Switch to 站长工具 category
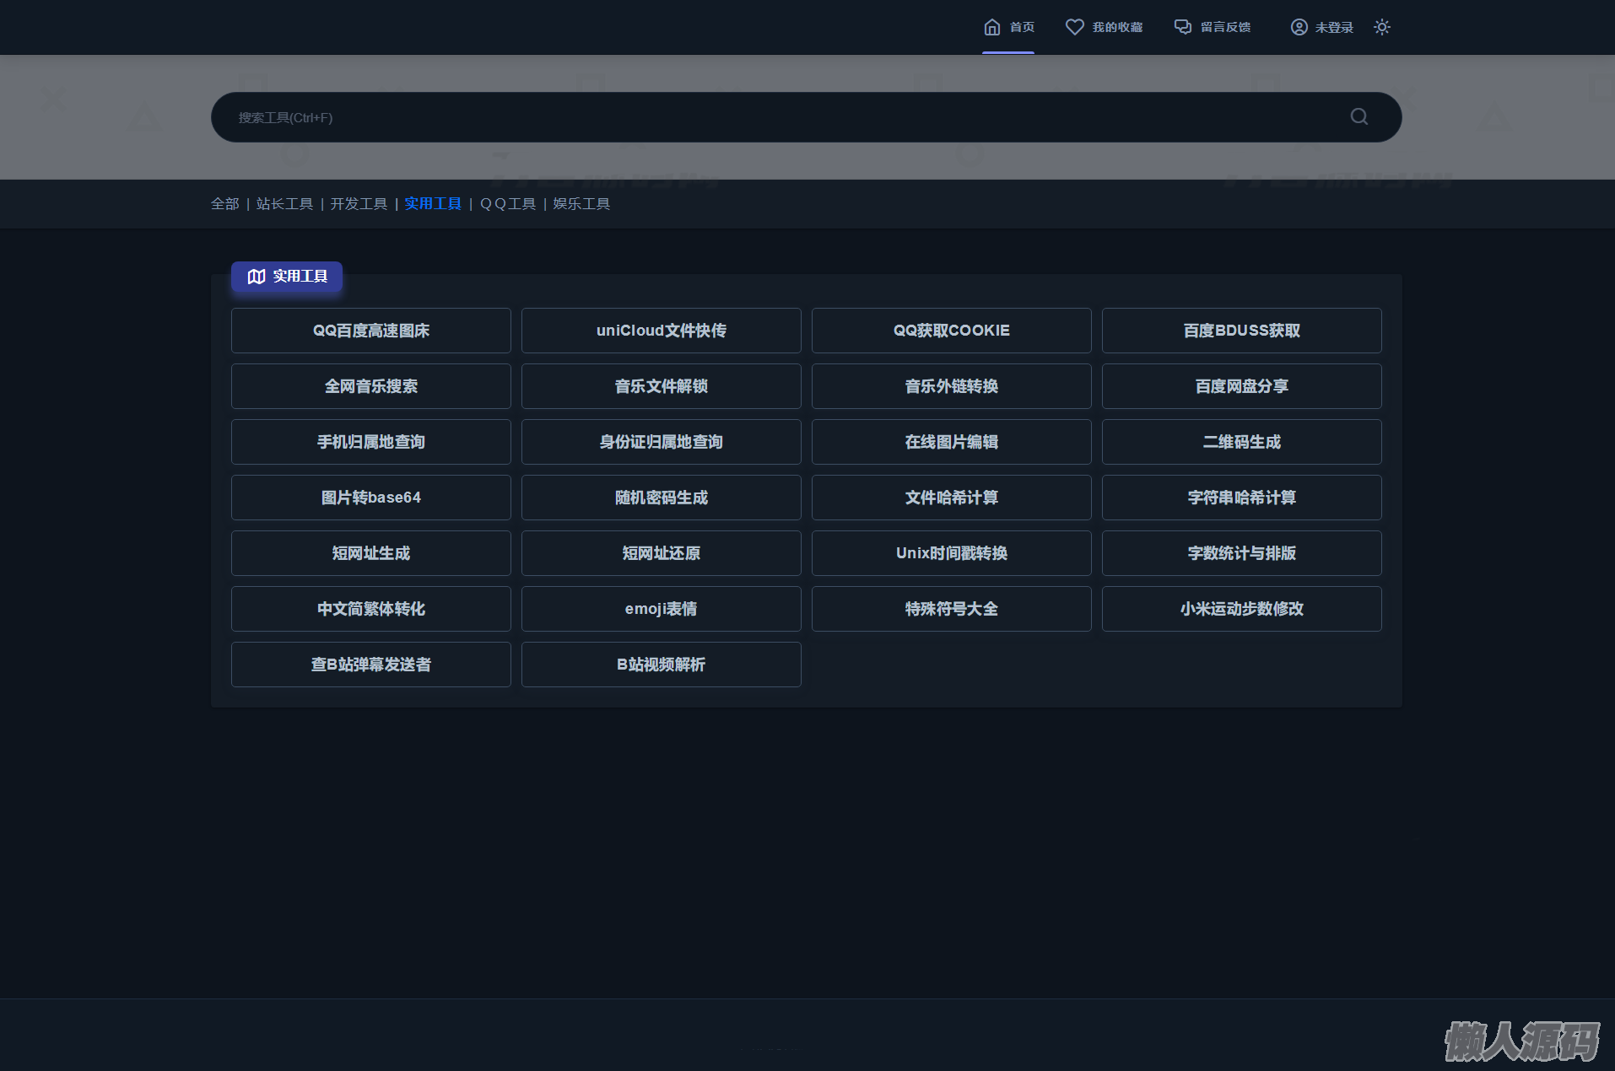The width and height of the screenshot is (1615, 1071). coord(284,204)
